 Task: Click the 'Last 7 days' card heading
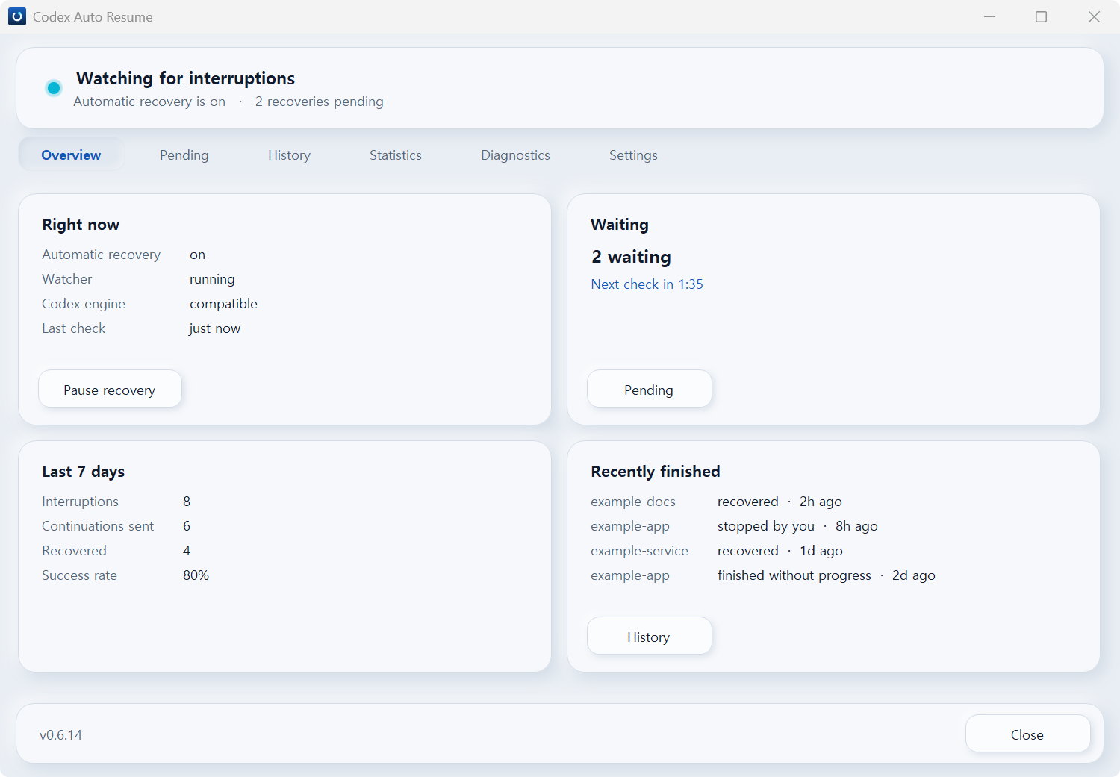coord(84,472)
